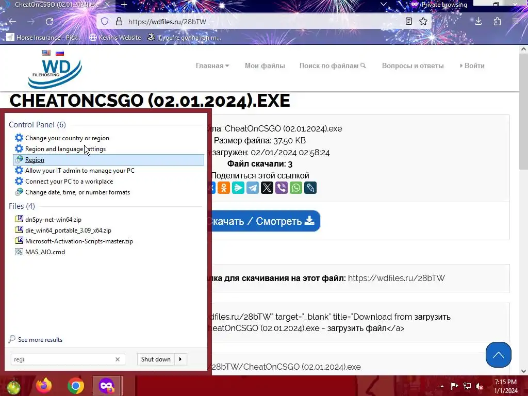Switch site language to Russian flag

tap(60, 53)
